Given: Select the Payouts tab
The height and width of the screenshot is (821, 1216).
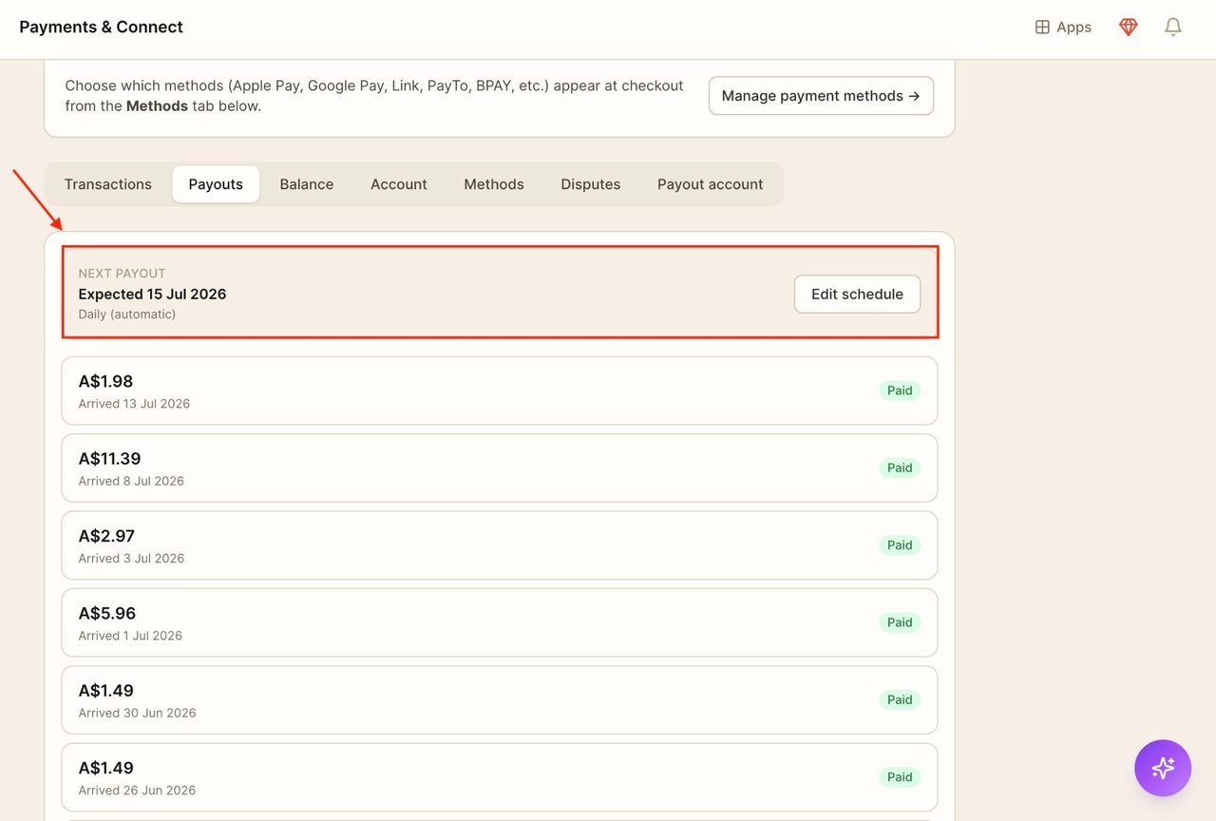Looking at the screenshot, I should pyautogui.click(x=216, y=184).
